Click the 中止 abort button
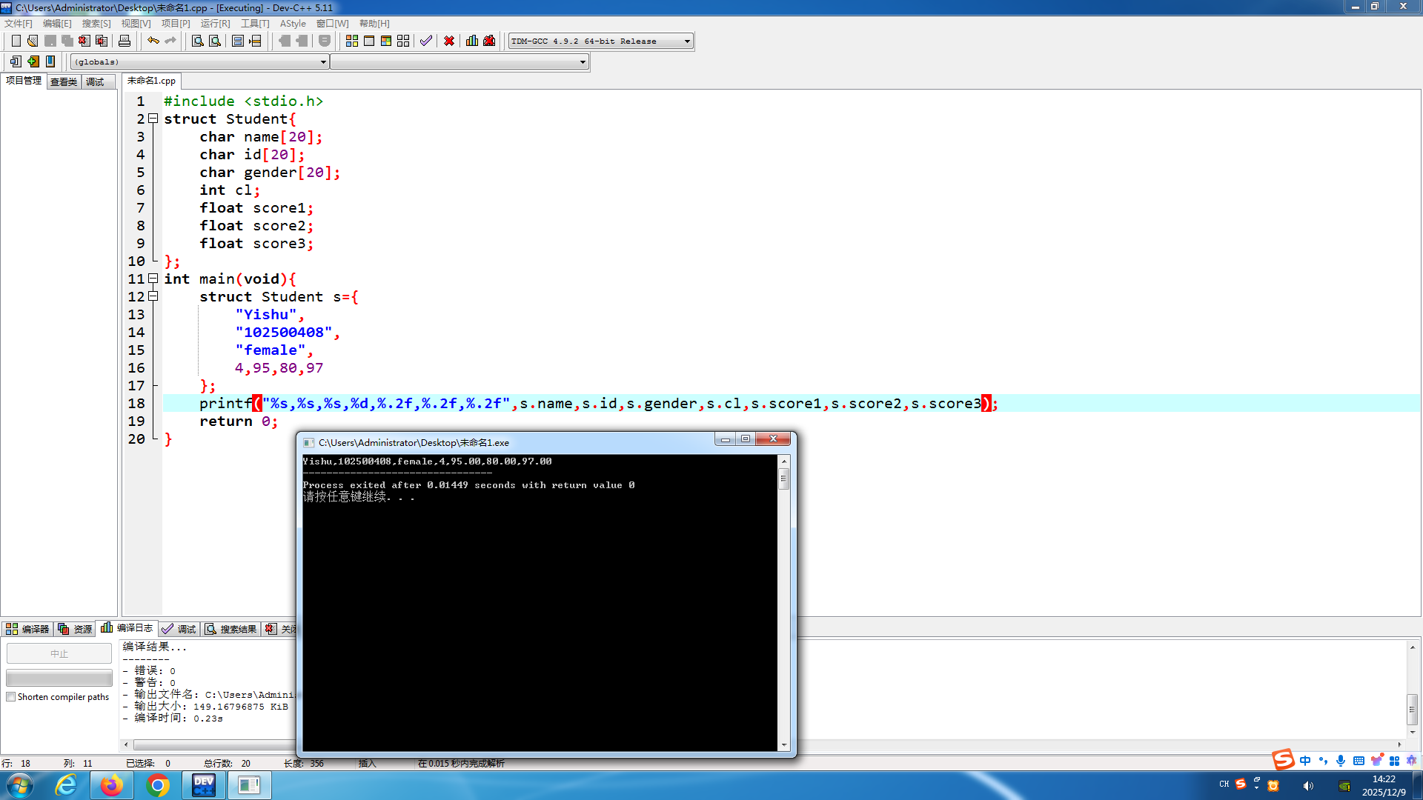 point(59,653)
